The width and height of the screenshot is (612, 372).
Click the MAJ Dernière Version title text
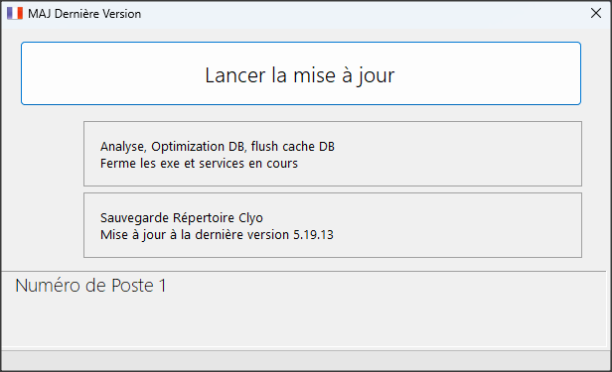click(84, 14)
